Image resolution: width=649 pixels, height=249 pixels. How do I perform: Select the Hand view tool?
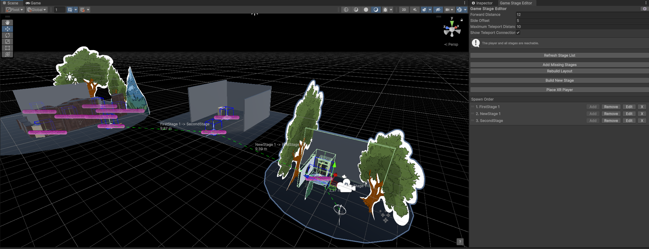pos(8,23)
